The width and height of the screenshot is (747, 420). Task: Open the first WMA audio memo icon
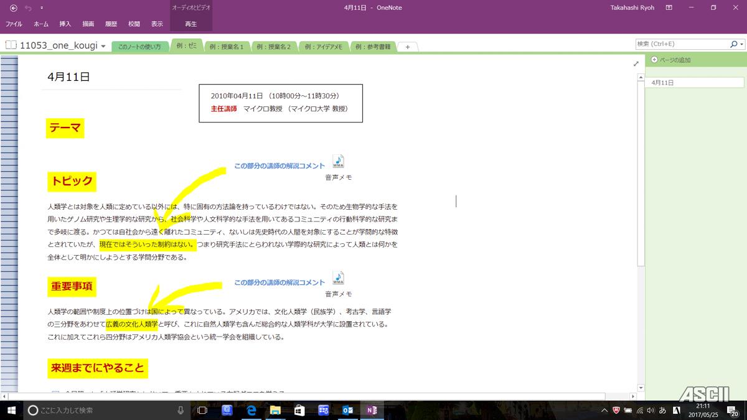(338, 162)
